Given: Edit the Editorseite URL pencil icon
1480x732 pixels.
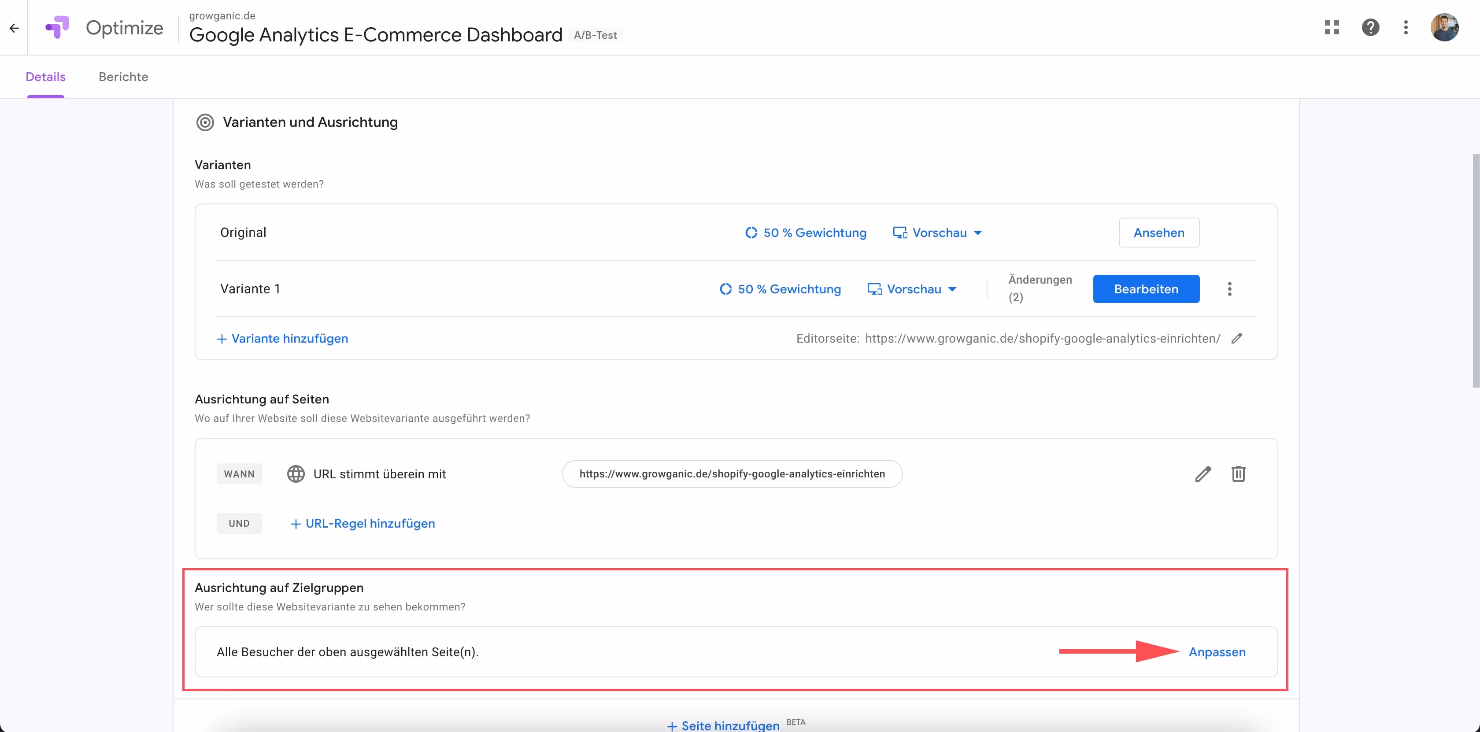Looking at the screenshot, I should point(1237,338).
